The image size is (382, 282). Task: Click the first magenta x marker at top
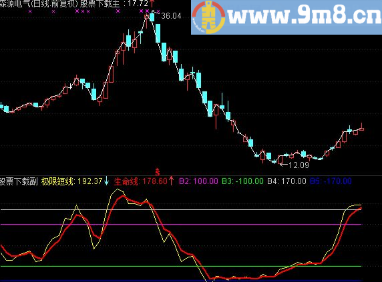click(30, 11)
